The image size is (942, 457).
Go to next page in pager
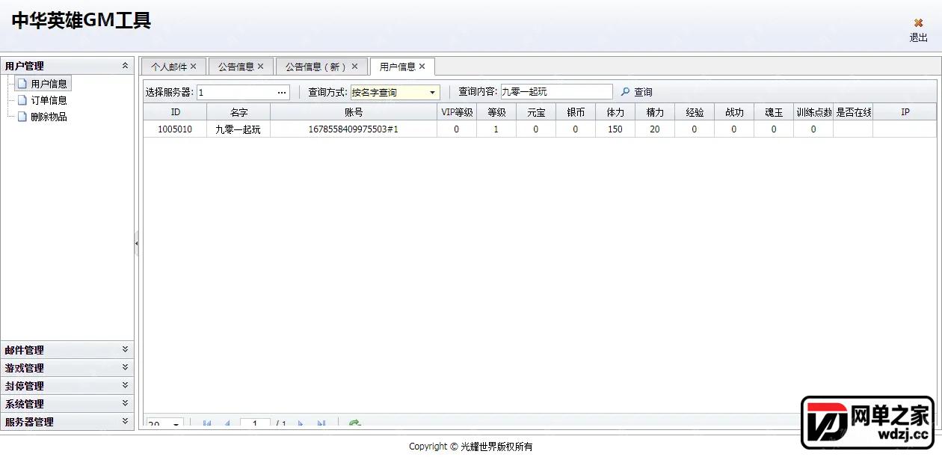pos(301,424)
